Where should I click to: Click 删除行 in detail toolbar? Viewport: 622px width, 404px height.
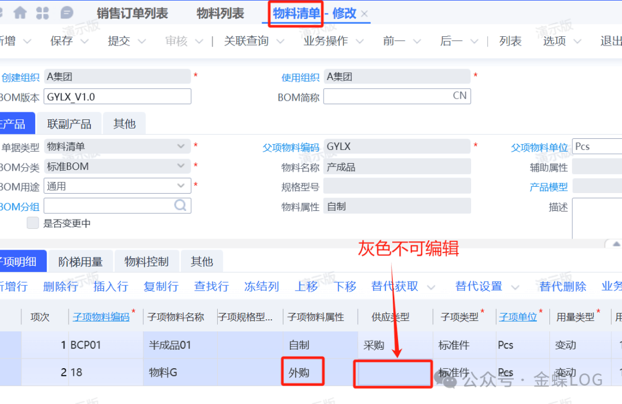[60, 286]
